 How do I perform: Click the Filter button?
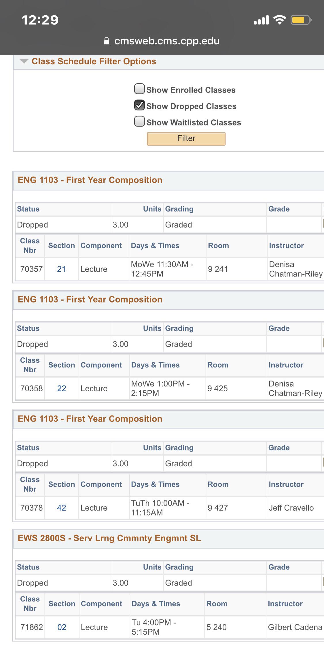coord(186,138)
